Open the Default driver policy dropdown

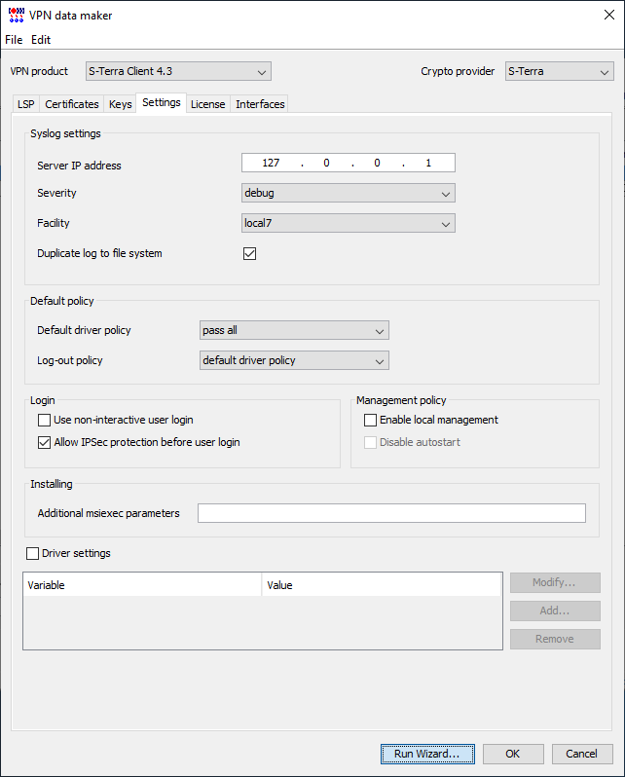(x=294, y=330)
